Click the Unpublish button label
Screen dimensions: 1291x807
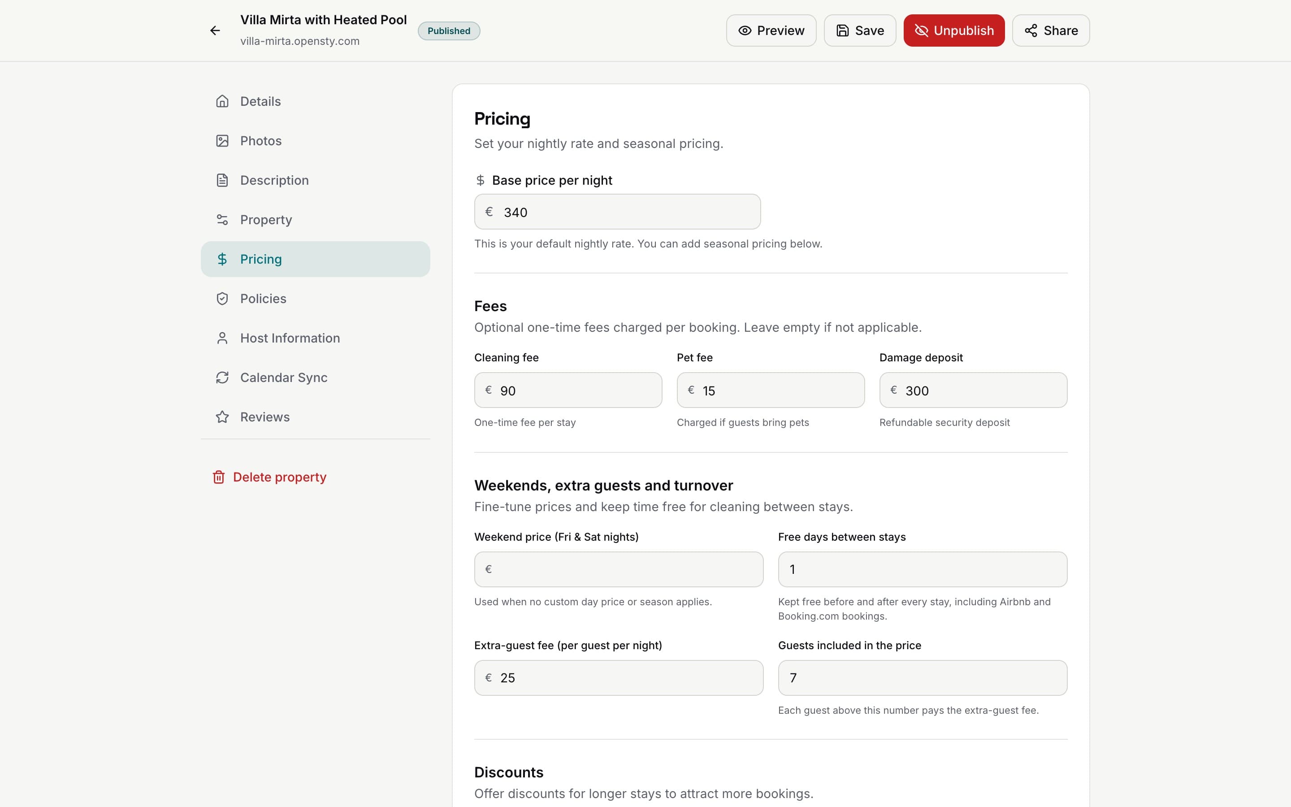(x=963, y=30)
